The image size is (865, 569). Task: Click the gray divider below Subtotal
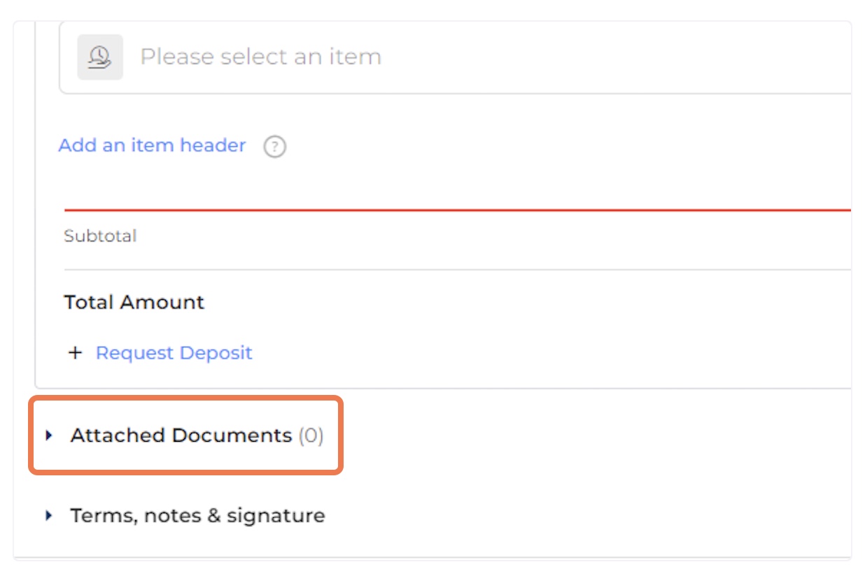click(458, 269)
